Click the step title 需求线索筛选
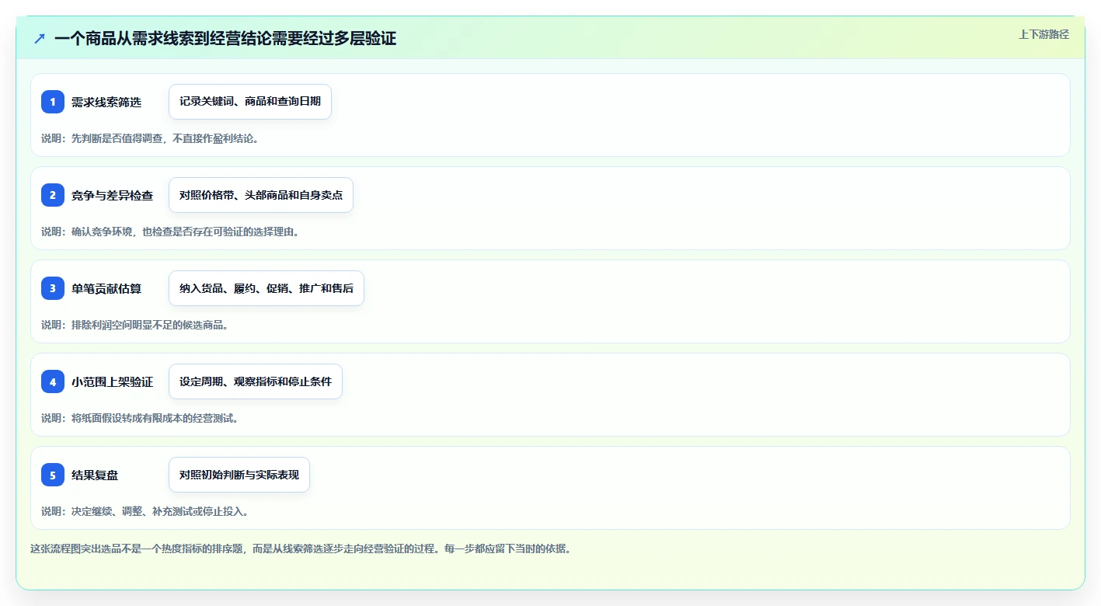The height and width of the screenshot is (606, 1101). click(106, 102)
